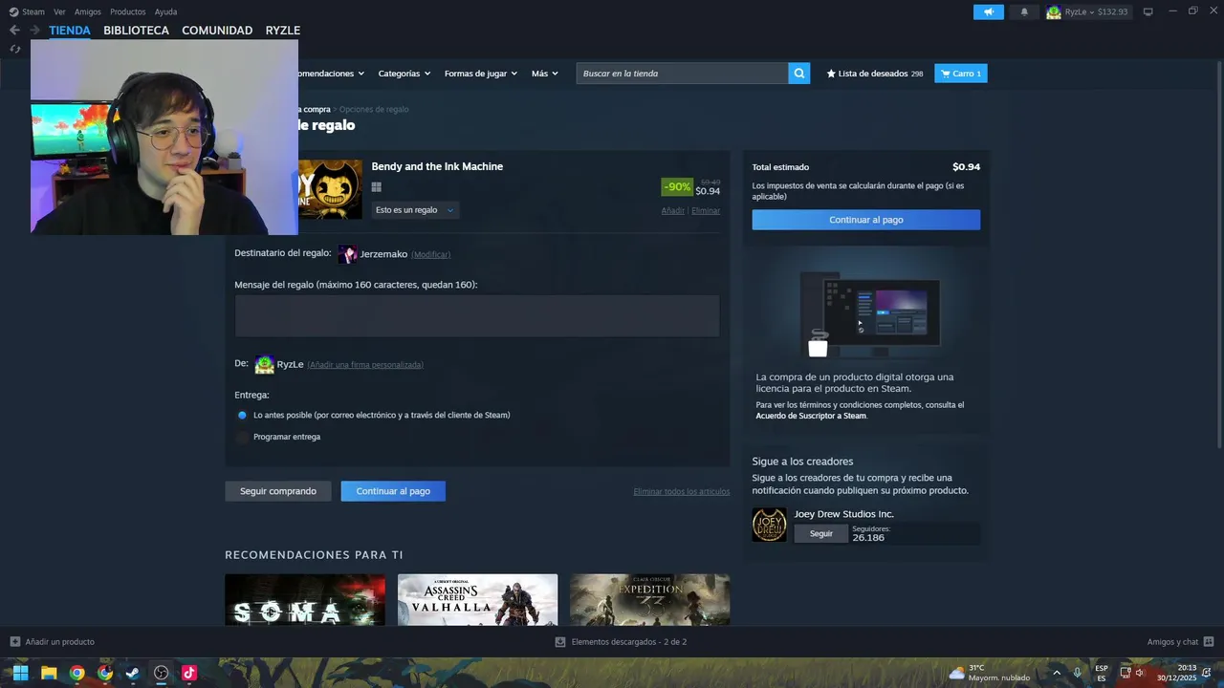Go back with the left arrow
This screenshot has height=688, width=1224.
click(x=14, y=31)
